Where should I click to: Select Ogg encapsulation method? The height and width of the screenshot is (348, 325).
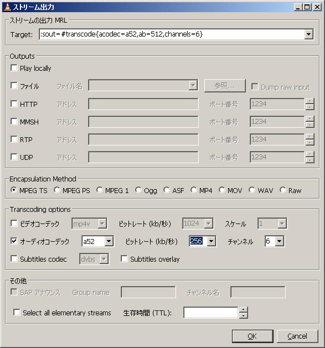(x=138, y=190)
